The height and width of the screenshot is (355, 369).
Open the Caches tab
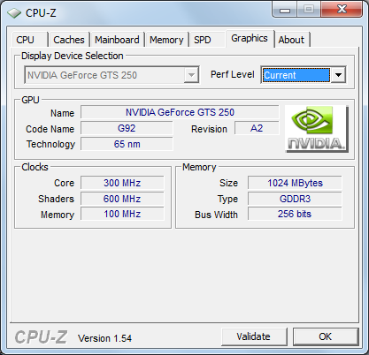tap(69, 40)
